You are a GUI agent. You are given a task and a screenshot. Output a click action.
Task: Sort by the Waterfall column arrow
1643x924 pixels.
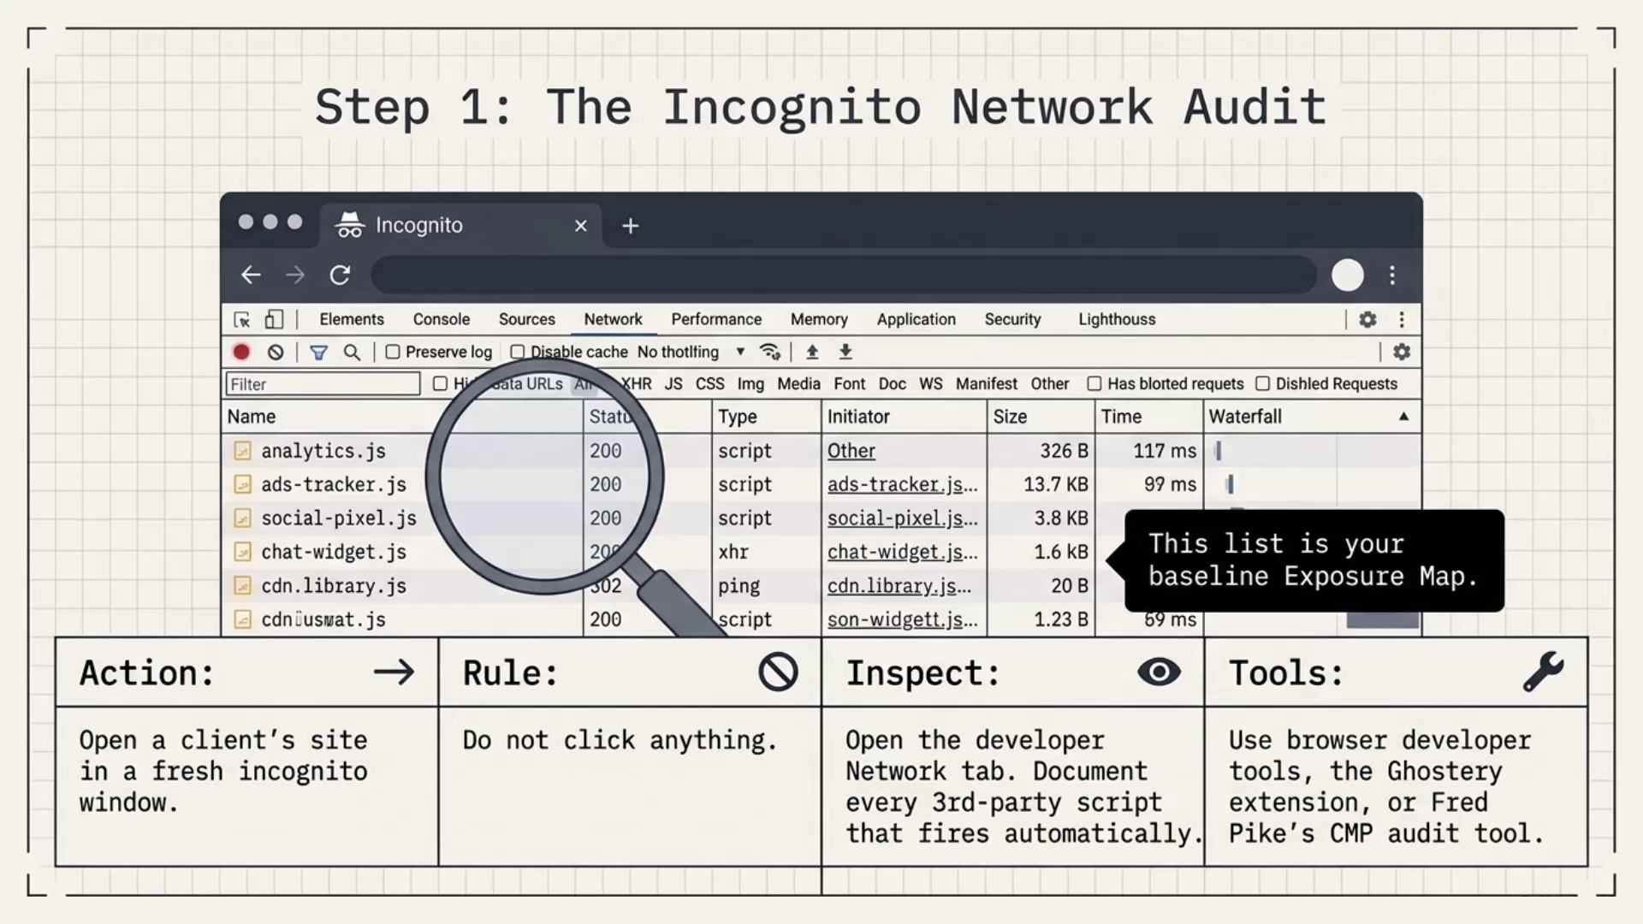pyautogui.click(x=1403, y=417)
